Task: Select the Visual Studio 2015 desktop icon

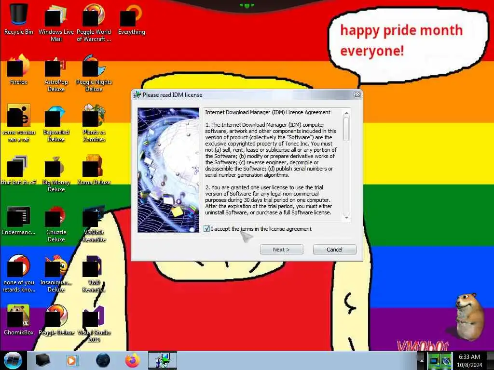Action: point(94,323)
